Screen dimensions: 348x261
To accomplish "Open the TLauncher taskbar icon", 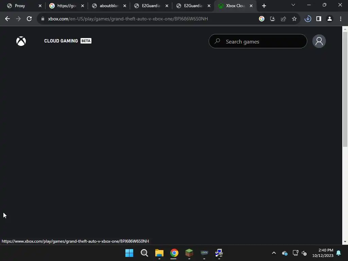I will pos(204,253).
